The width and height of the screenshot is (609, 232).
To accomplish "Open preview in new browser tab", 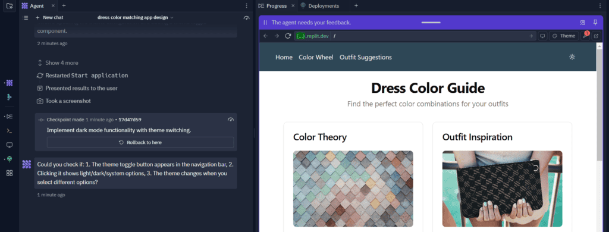I will (596, 36).
